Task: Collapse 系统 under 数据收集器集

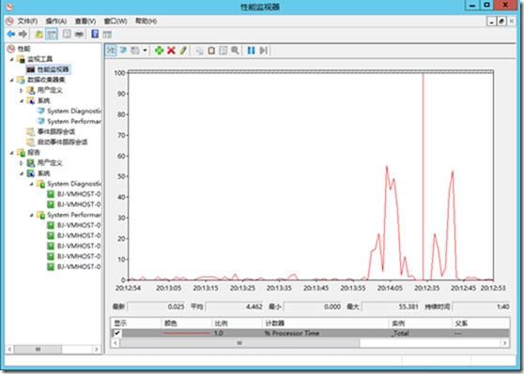Action: 22,100
